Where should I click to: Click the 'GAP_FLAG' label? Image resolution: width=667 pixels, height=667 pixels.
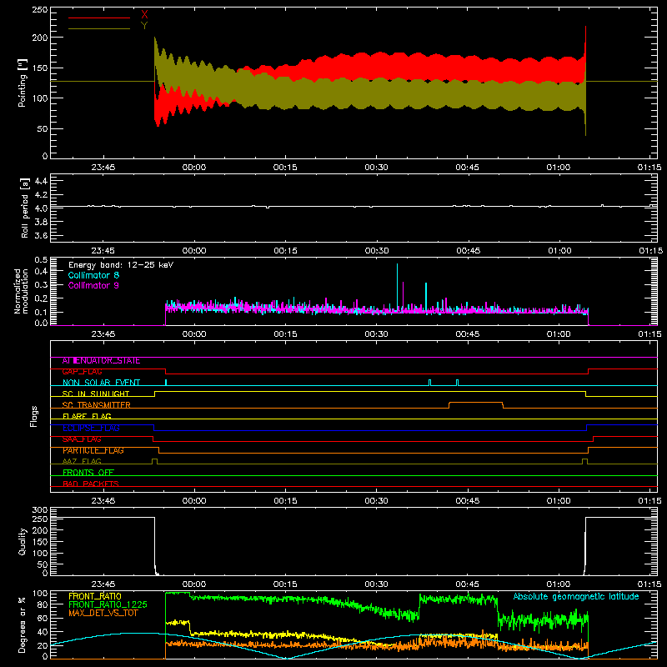tap(82, 372)
